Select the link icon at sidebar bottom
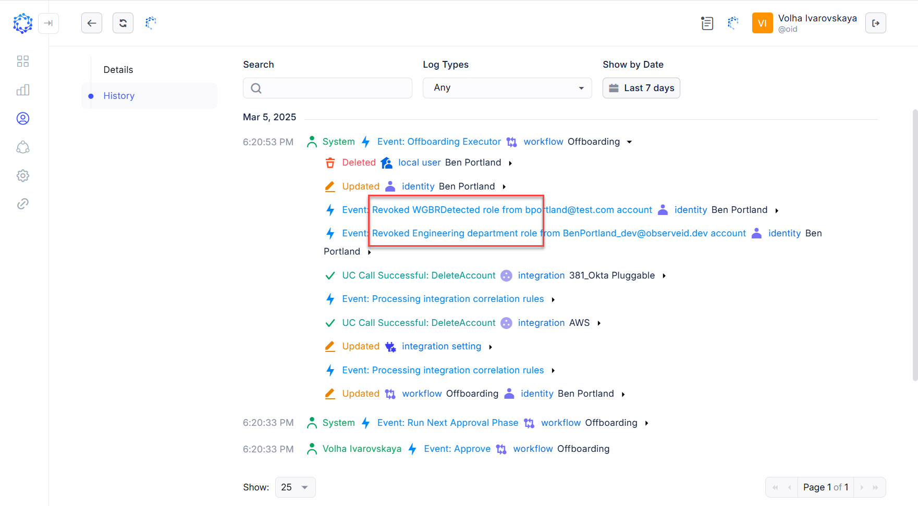Screen dimensions: 918x506 pyautogui.click(x=22, y=204)
